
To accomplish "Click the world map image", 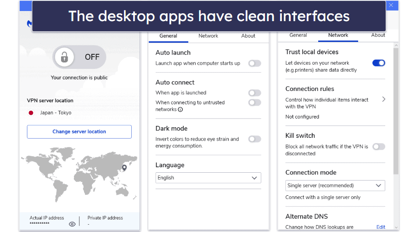I will pos(79,175).
